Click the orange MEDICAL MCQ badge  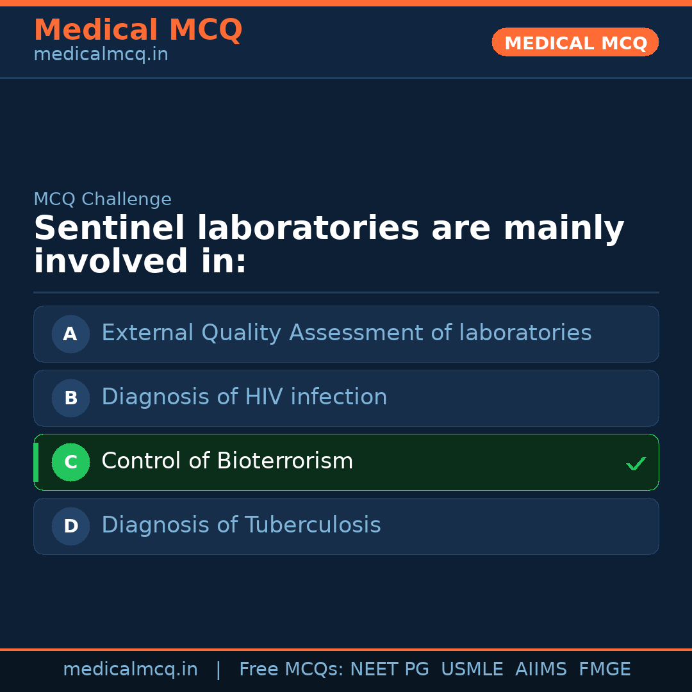[x=575, y=43]
